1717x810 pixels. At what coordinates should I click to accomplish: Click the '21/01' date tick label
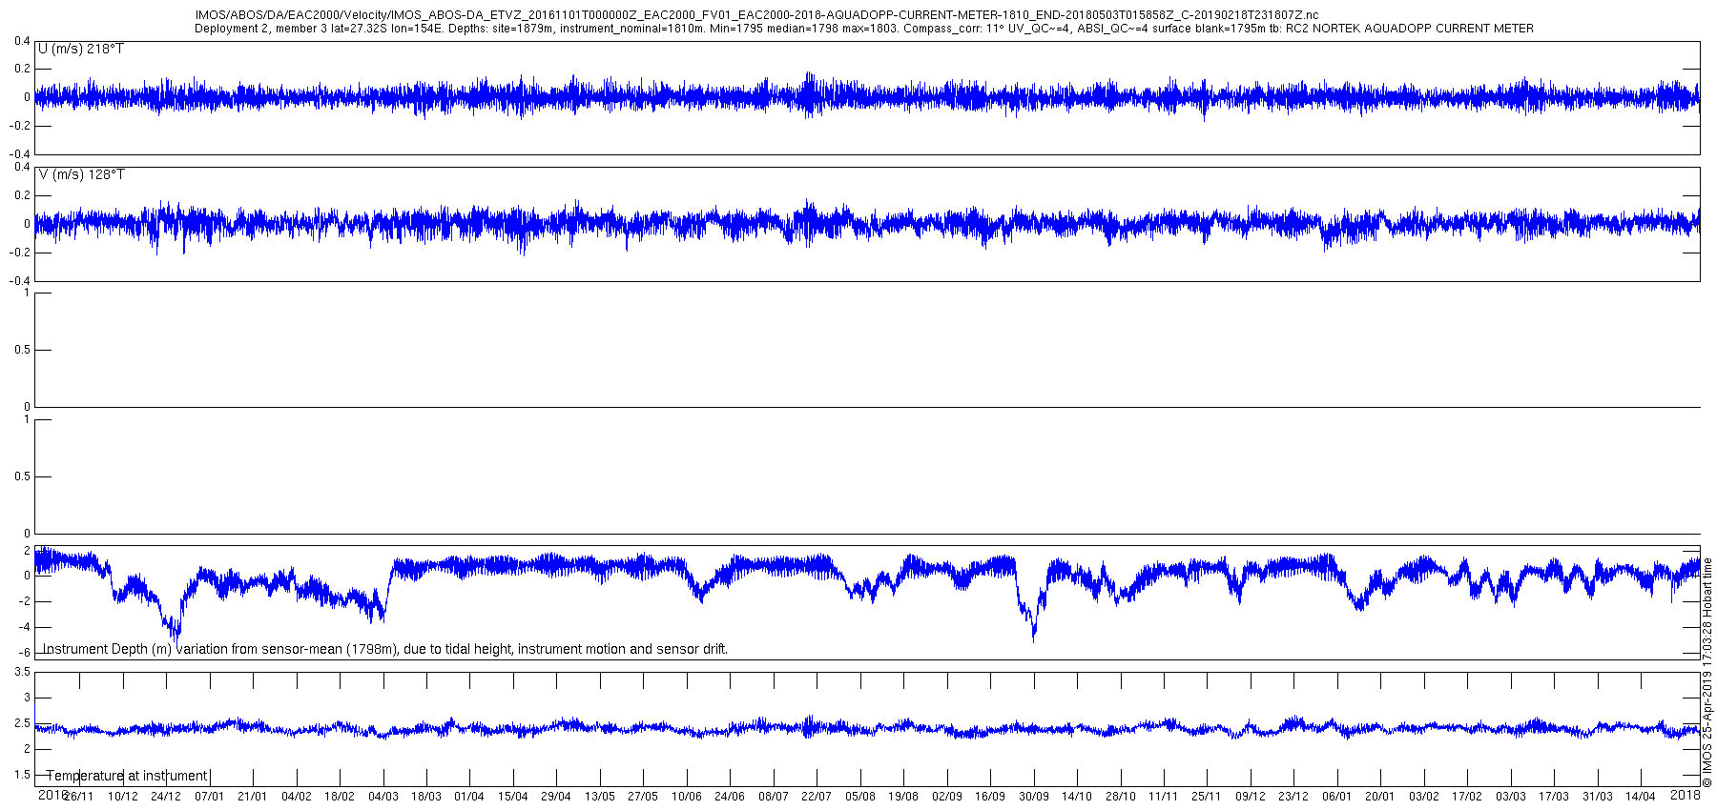pos(253,797)
